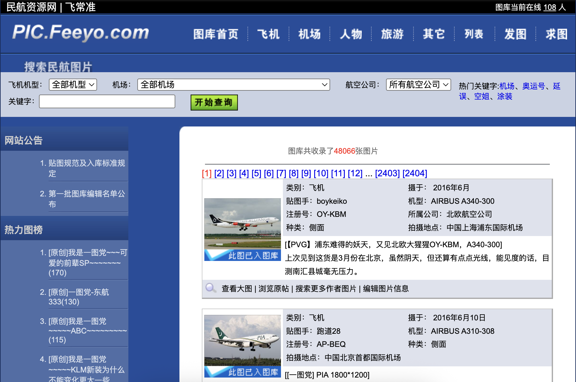This screenshot has height=382, width=576.
Task: Click the hot keyword 奥运号
Action: point(534,86)
